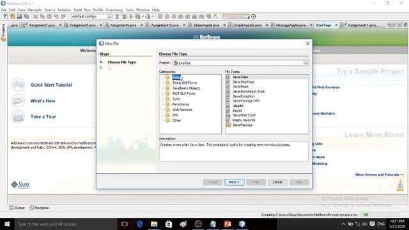409x230 pixels.
Task: Open the File menu
Action: coord(4,10)
